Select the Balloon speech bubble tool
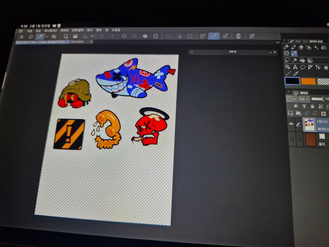Image resolution: width=329 pixels, height=247 pixels. 303,67
